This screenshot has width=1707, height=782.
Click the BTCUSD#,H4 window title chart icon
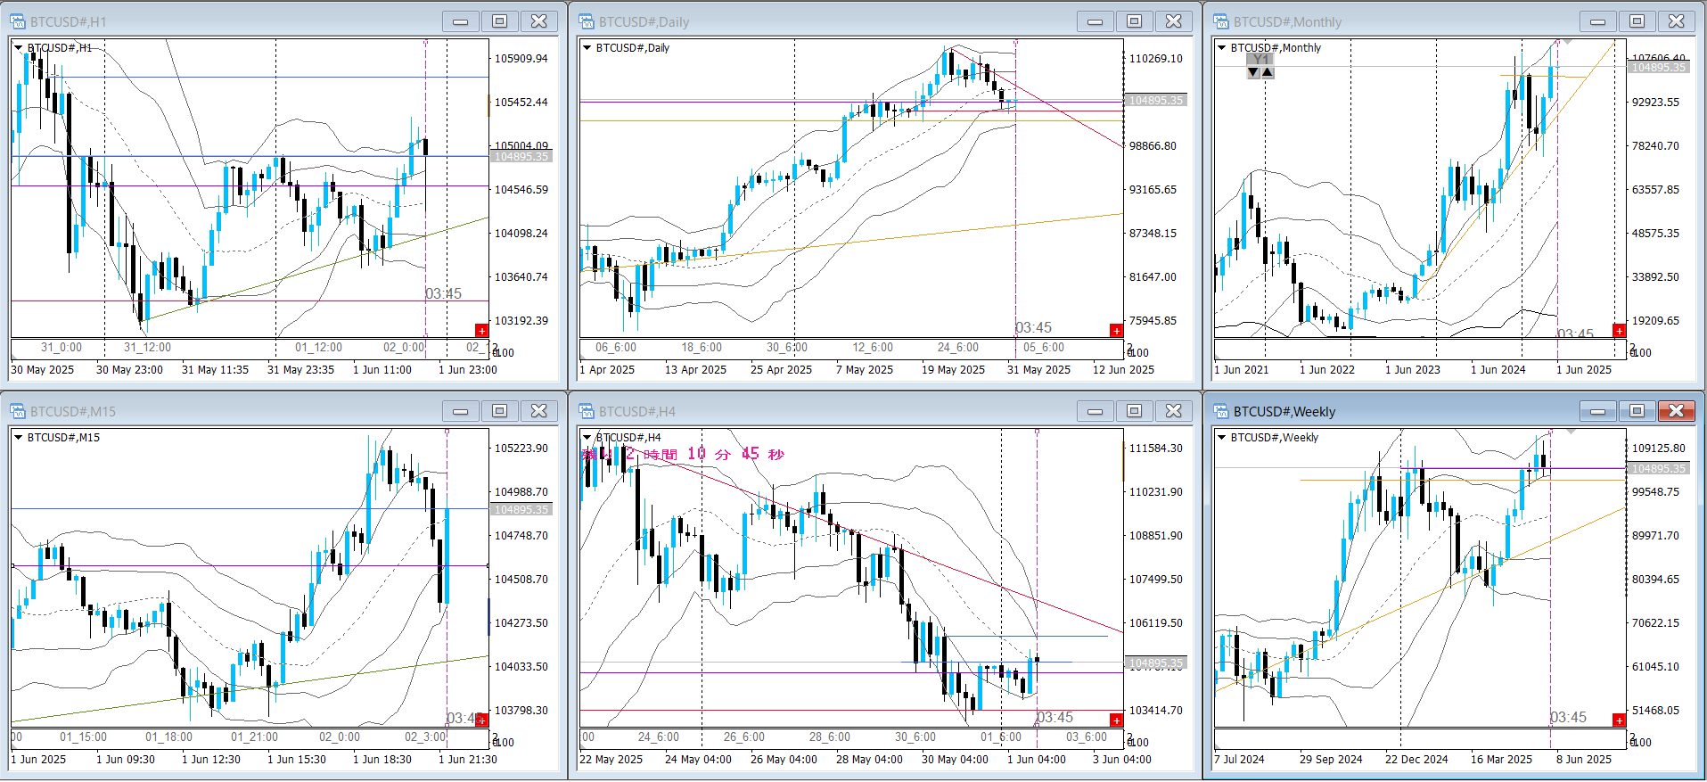[x=587, y=411]
